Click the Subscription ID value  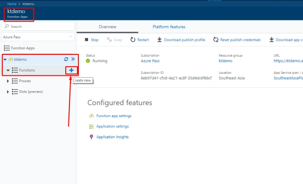click(x=176, y=78)
